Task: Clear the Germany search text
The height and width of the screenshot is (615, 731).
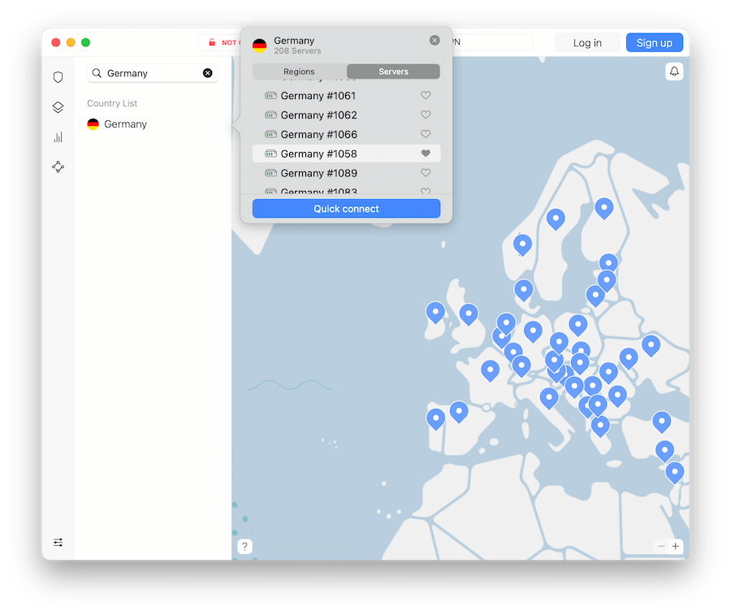Action: (207, 73)
